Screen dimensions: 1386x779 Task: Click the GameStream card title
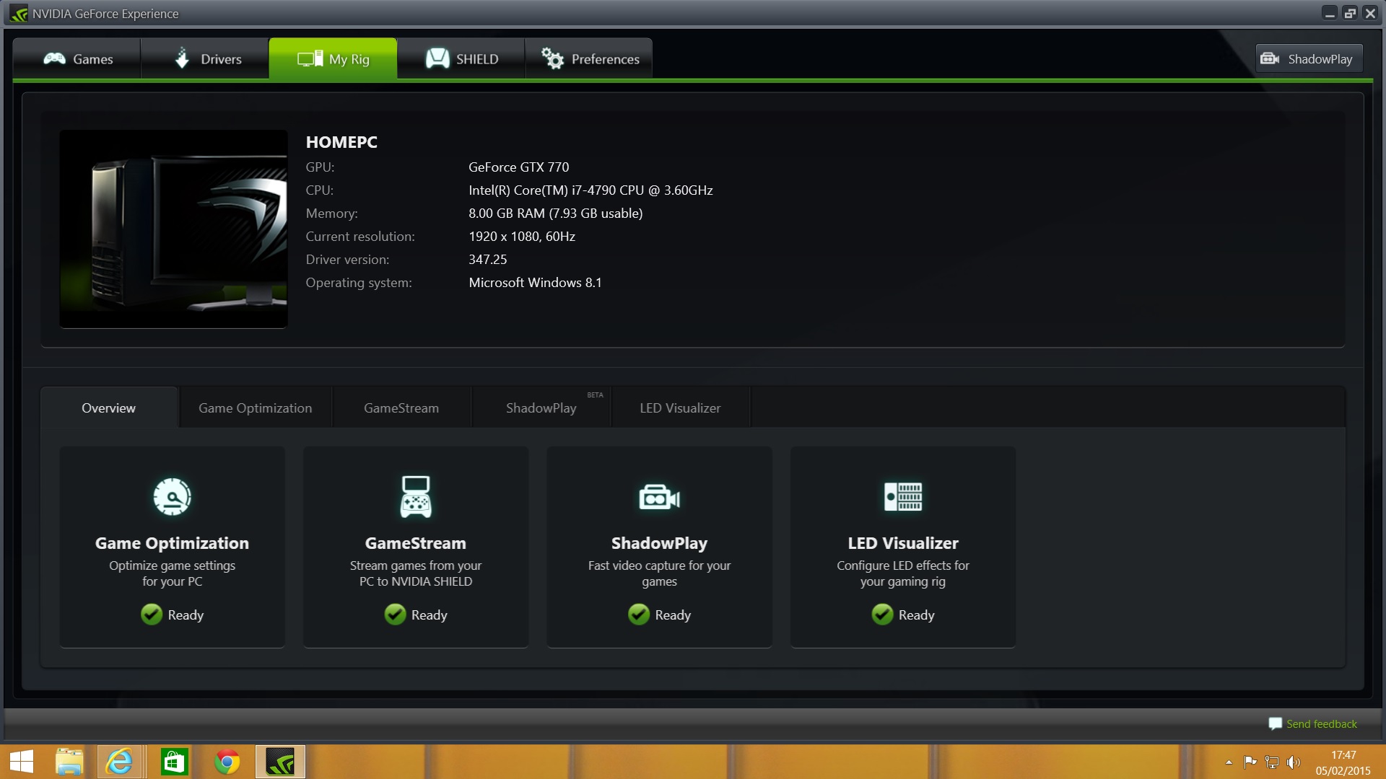416,543
